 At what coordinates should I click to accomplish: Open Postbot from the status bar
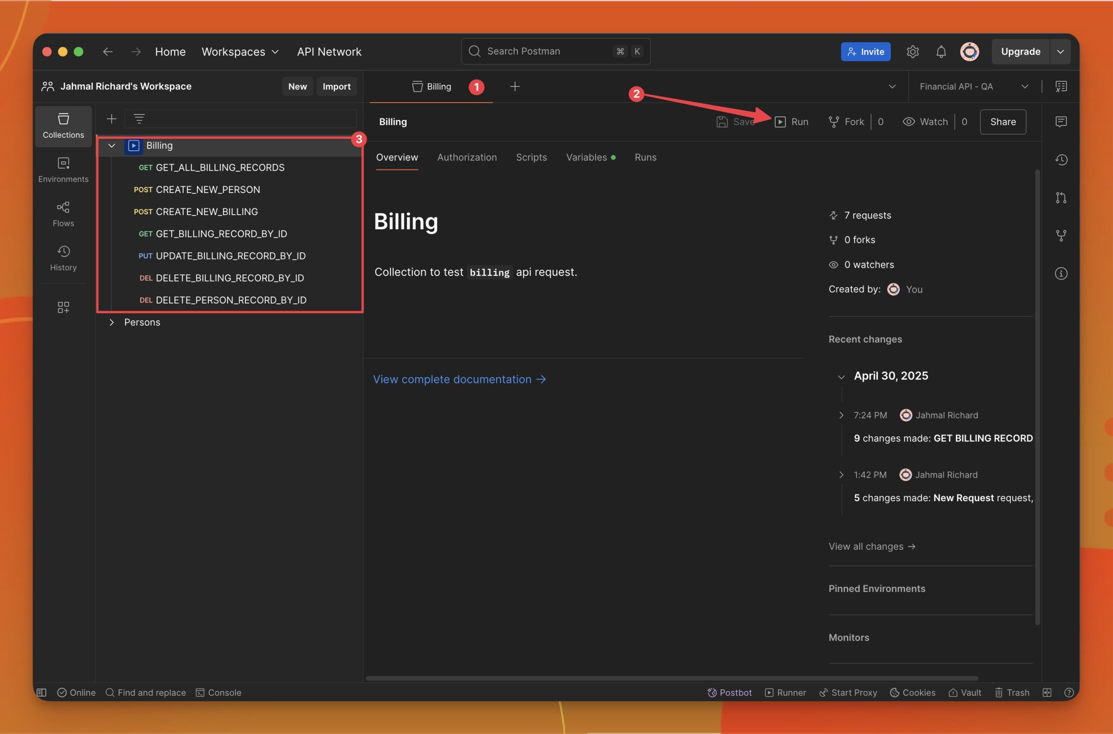coord(729,692)
